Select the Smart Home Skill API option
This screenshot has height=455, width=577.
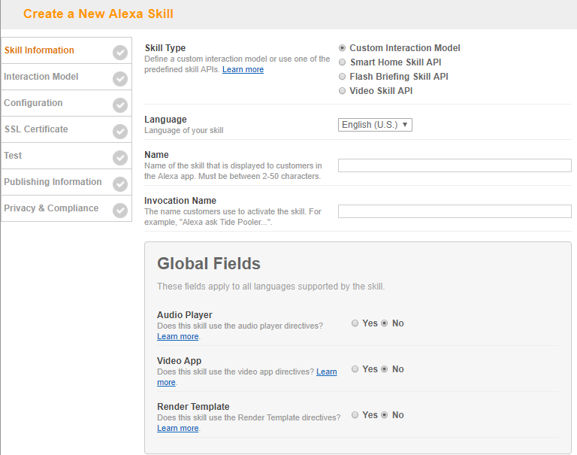pyautogui.click(x=343, y=62)
